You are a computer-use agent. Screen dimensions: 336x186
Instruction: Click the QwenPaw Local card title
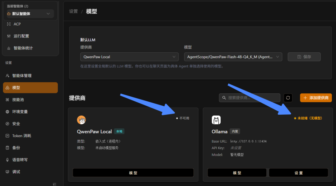(94, 131)
